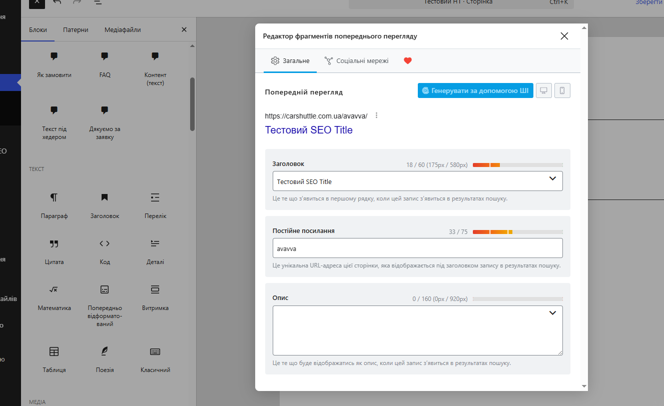
Task: Insert the FAQ block
Action: click(x=105, y=64)
